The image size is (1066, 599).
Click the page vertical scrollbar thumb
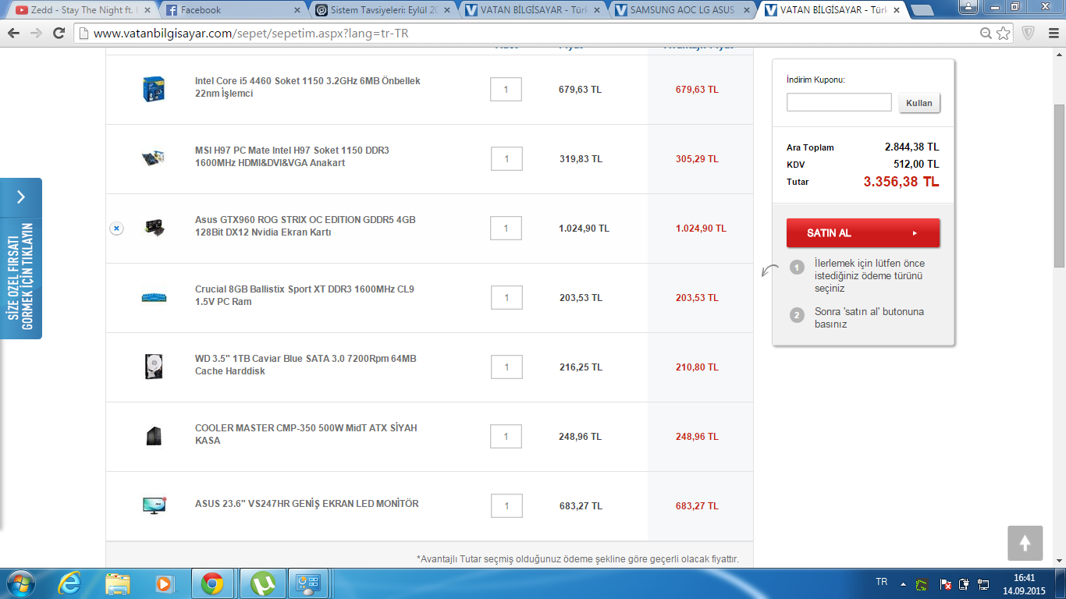pos(1060,186)
